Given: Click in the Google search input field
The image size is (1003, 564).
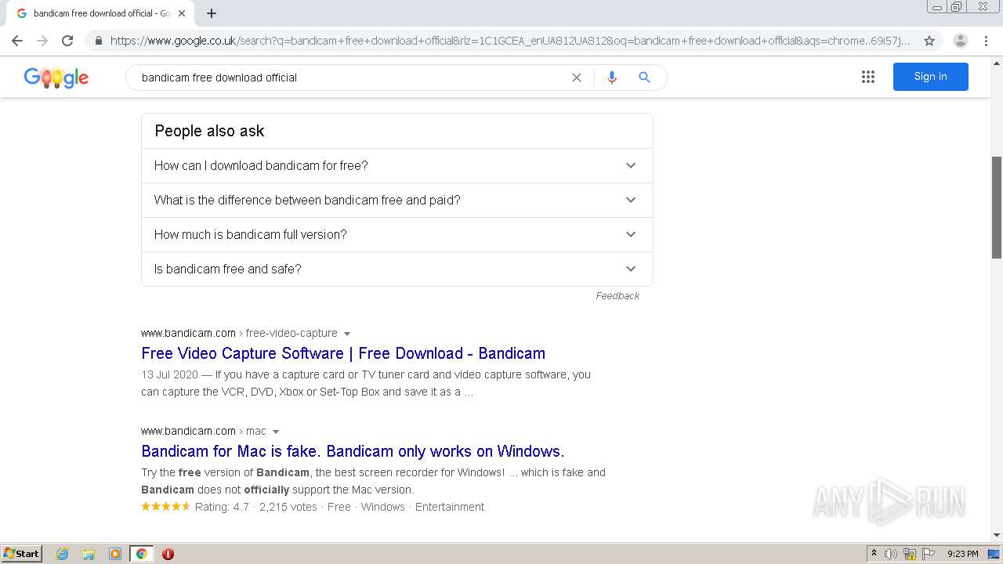Looking at the screenshot, I should tap(353, 78).
